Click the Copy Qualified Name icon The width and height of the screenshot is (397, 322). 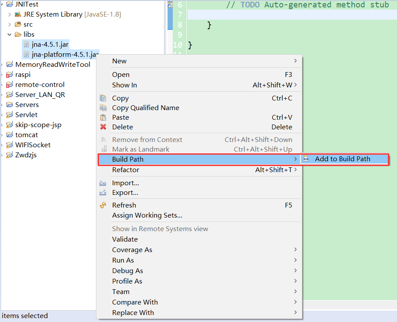[103, 108]
